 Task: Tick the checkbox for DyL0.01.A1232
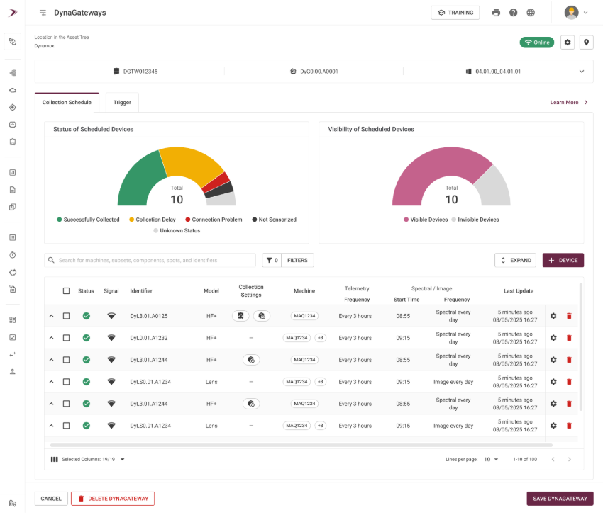[x=66, y=338]
